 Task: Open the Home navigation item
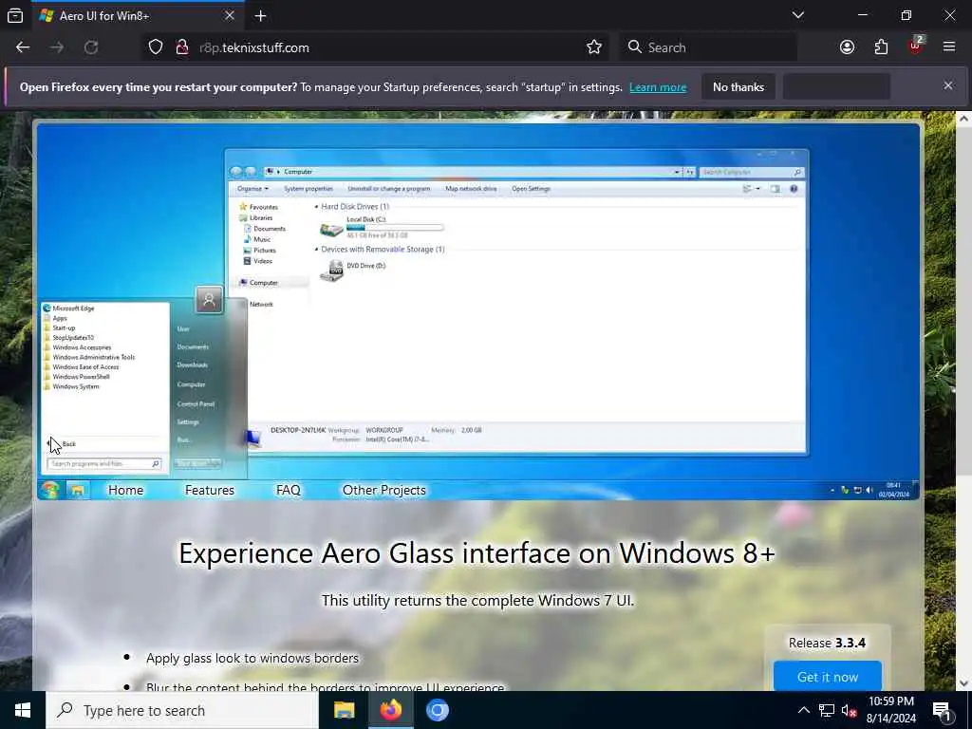126,491
